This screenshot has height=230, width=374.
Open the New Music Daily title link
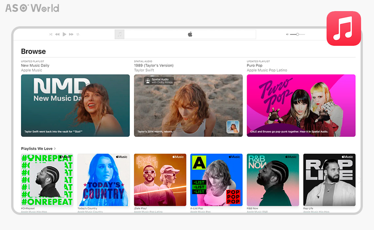(35, 65)
